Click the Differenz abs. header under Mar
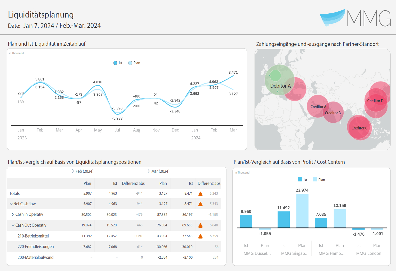 pyautogui.click(x=209, y=183)
